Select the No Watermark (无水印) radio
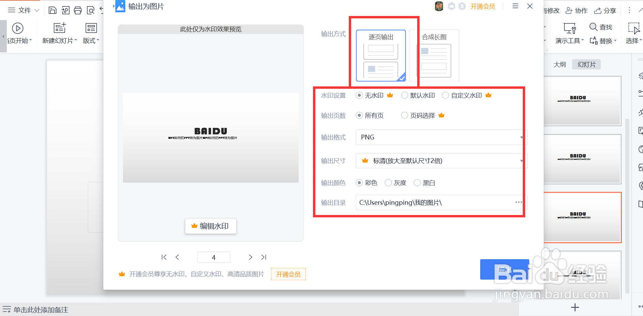This screenshot has height=316, width=643. pyautogui.click(x=359, y=95)
